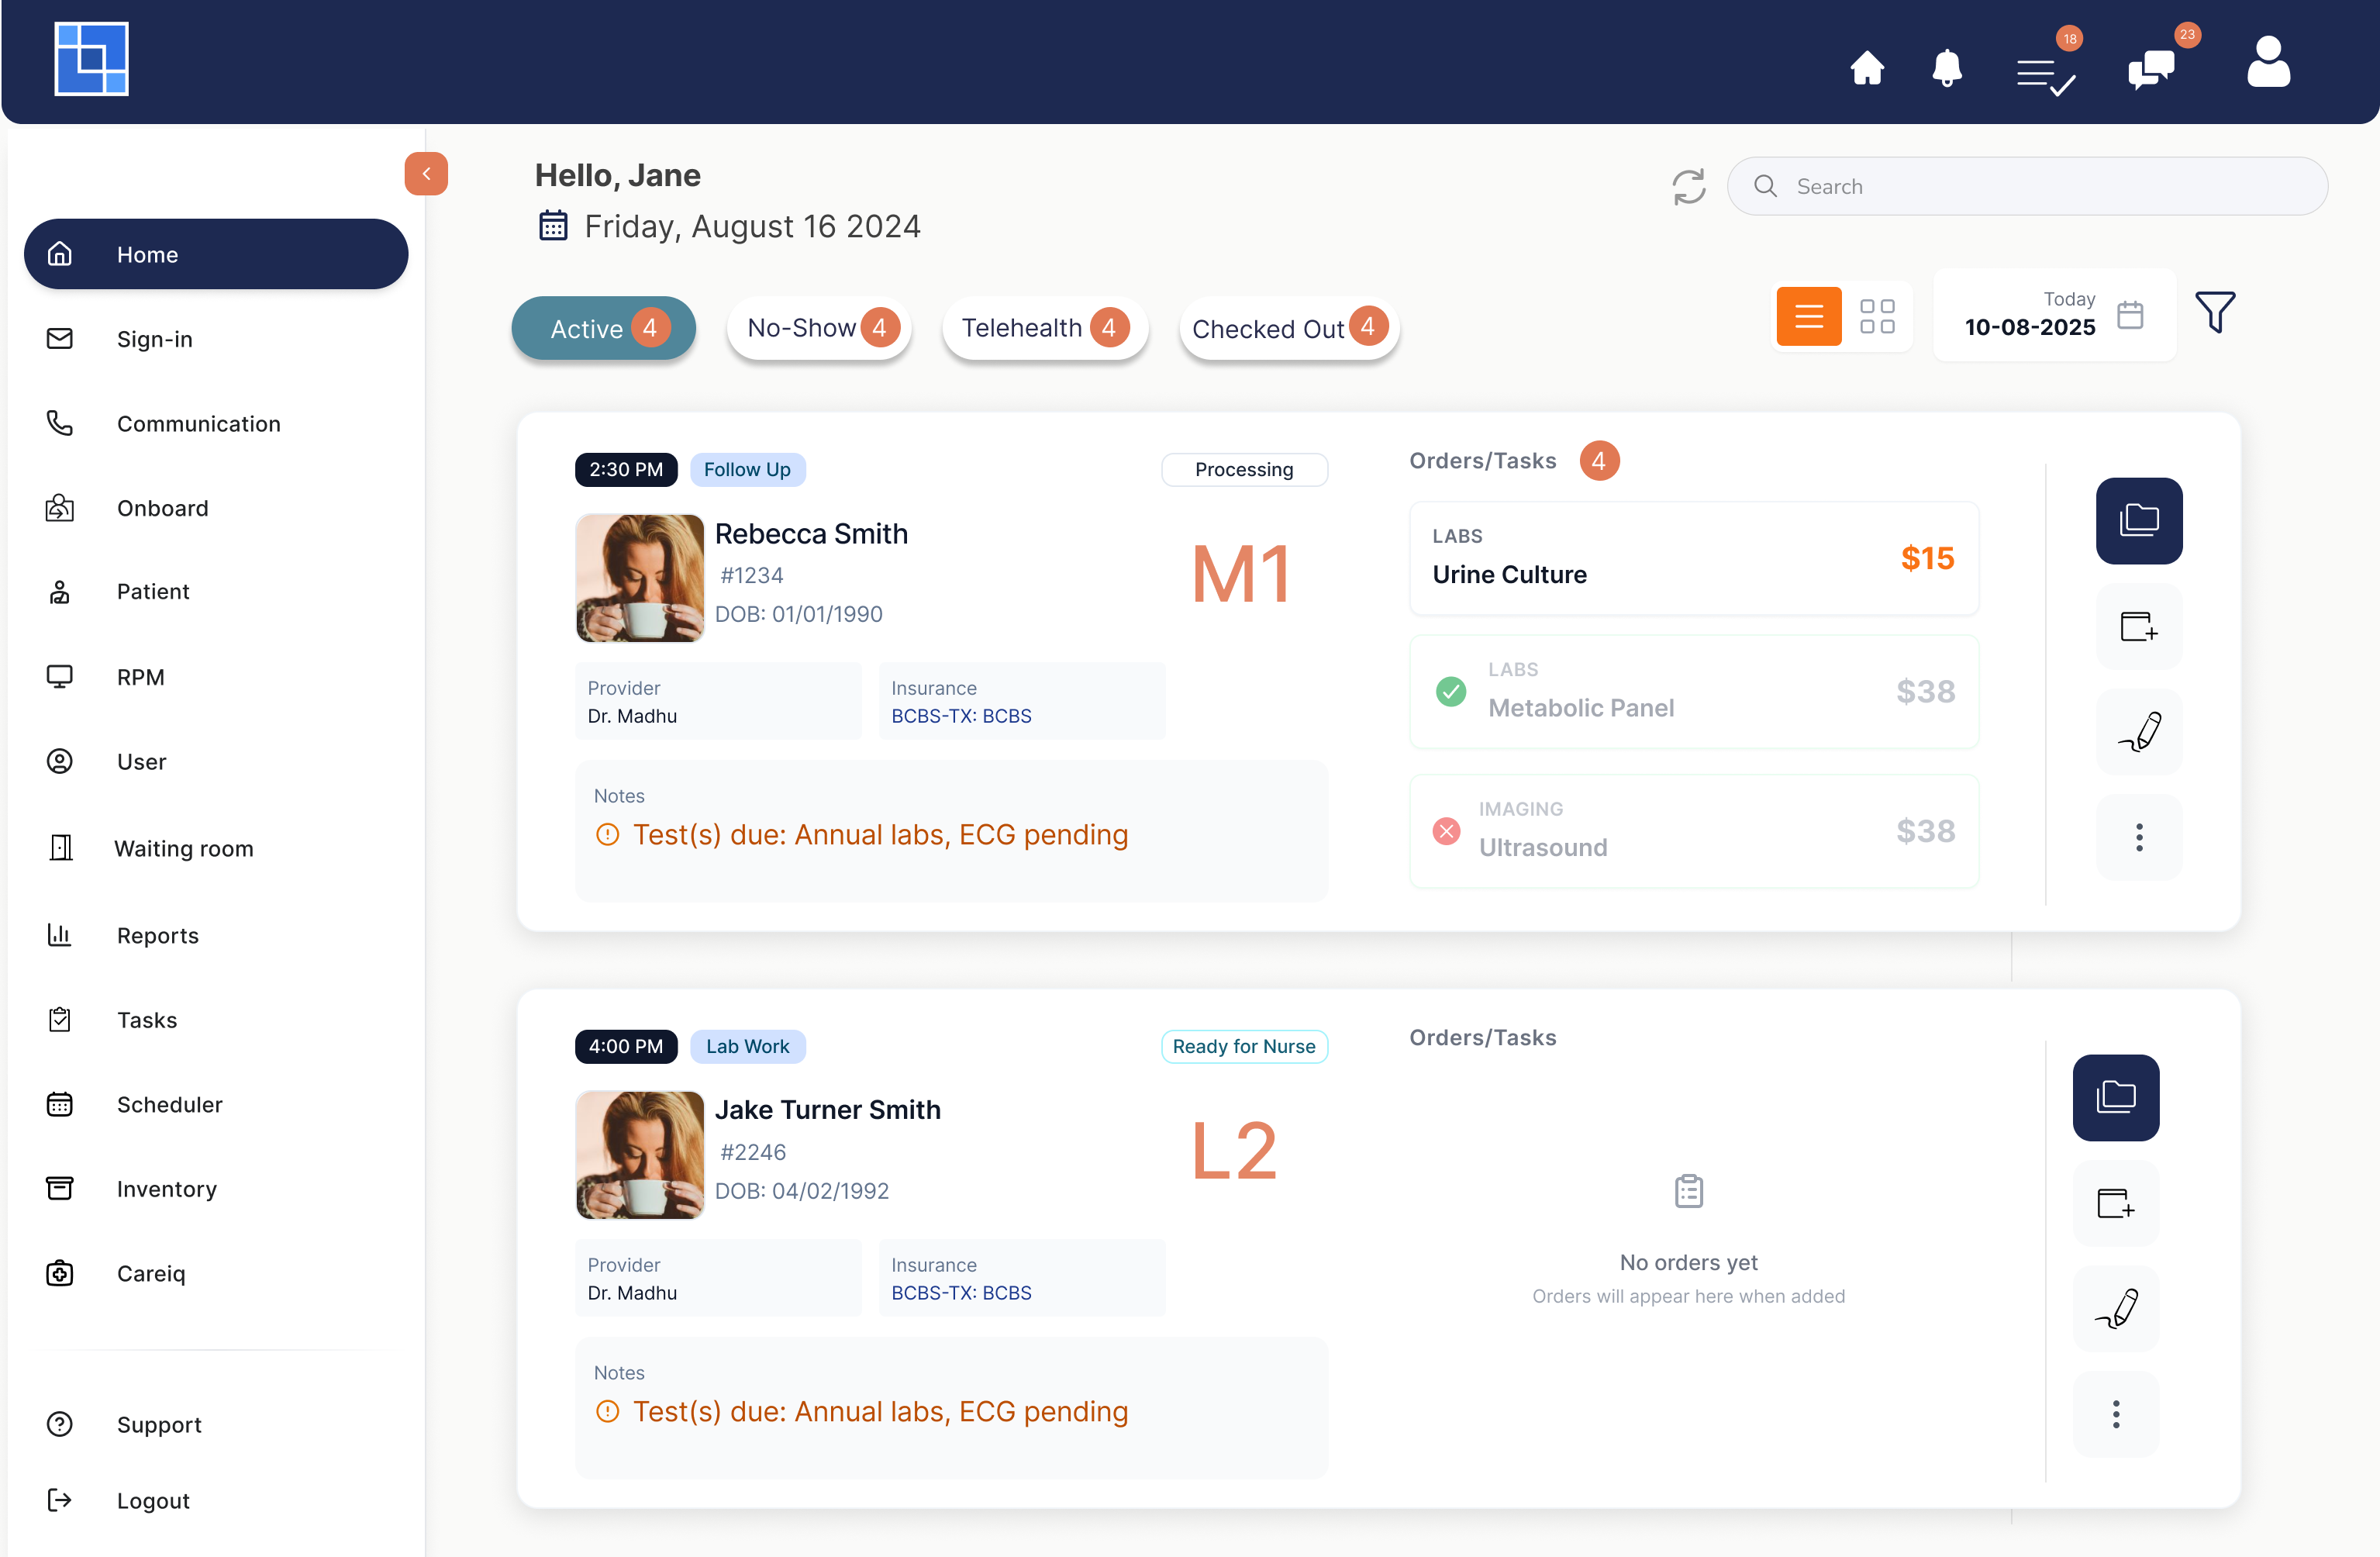The image size is (2380, 1557).
Task: Select the signature pen icon on Rebecca's card
Action: pos(2139,732)
